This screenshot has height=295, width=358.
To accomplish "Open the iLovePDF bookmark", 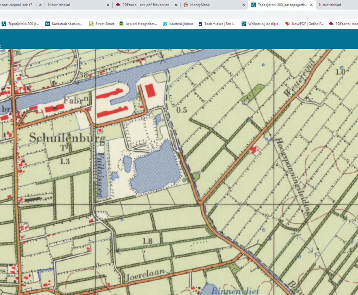I will 305,24.
